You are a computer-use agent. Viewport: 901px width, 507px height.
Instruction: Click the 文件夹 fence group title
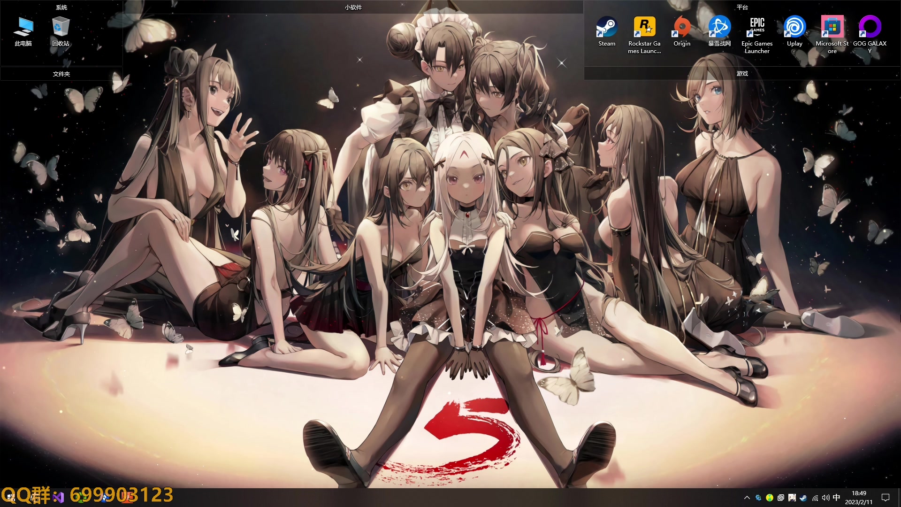pos(61,74)
